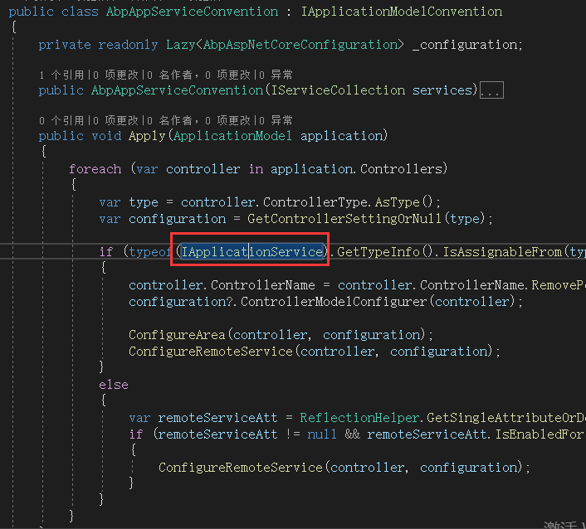Screen dimensions: 586x529
Task: Click the 'private' keyword of the field declaration
Action: tap(65, 45)
